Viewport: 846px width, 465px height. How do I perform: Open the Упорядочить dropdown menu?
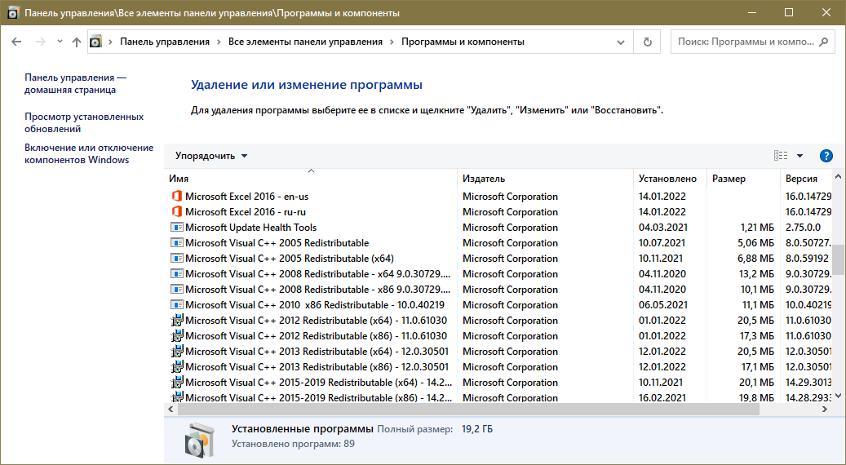click(x=211, y=156)
